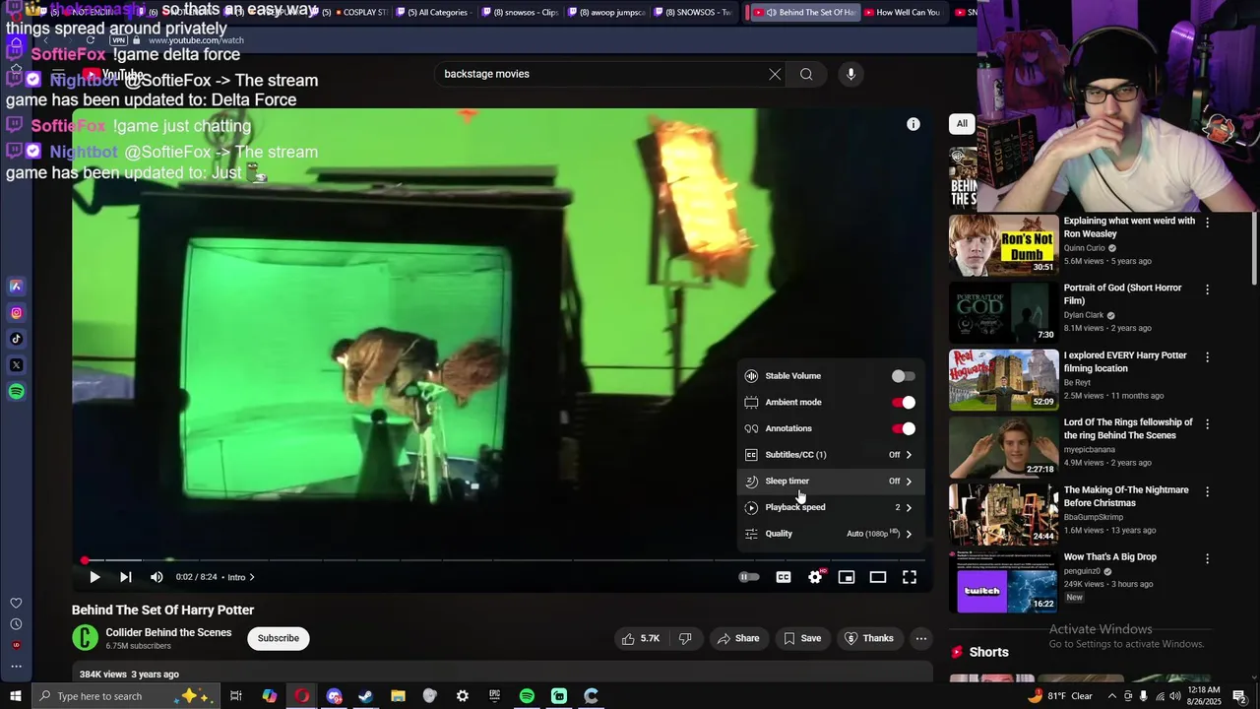Toggle closed captions button in player bar
The image size is (1260, 709).
tap(784, 577)
